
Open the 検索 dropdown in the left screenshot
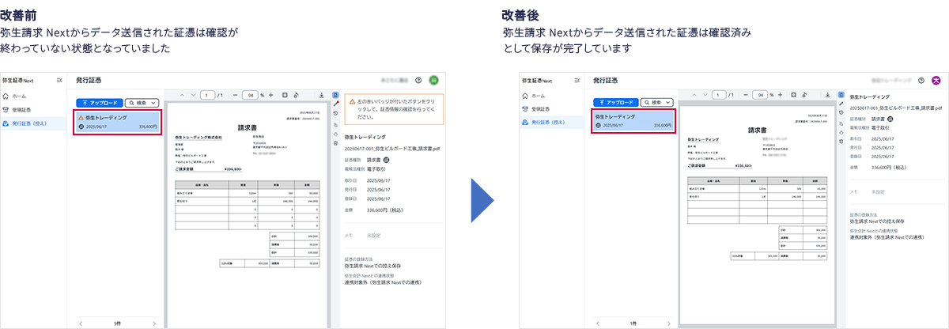pyautogui.click(x=142, y=103)
